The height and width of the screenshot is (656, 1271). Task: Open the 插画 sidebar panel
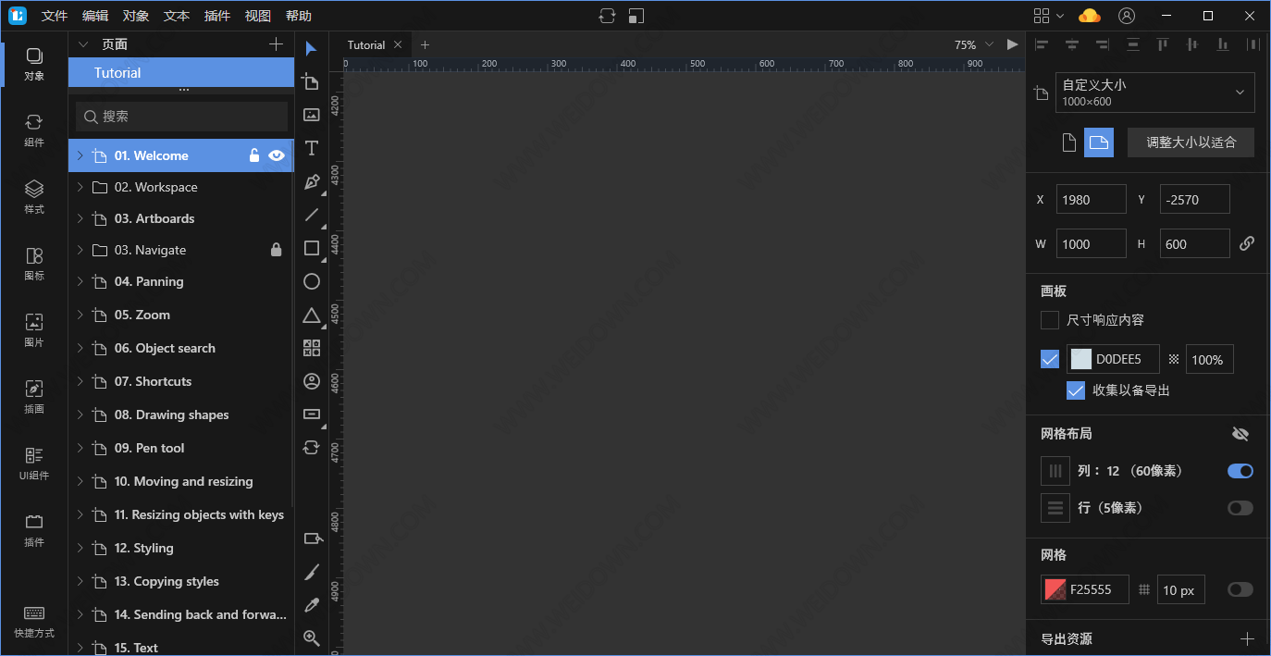point(34,397)
